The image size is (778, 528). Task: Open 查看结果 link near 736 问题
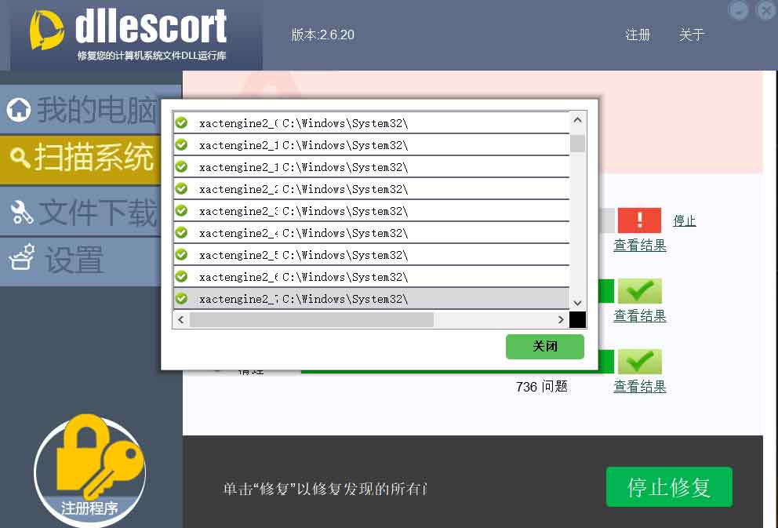coord(639,387)
